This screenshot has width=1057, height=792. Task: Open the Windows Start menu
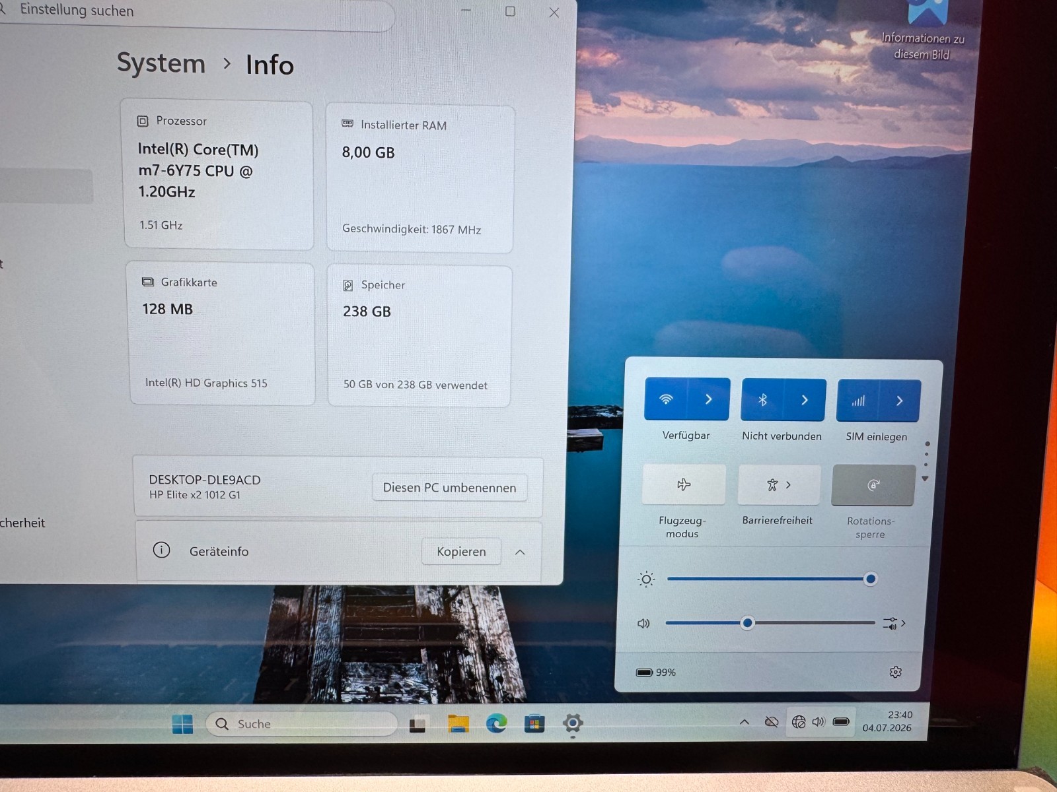[182, 724]
